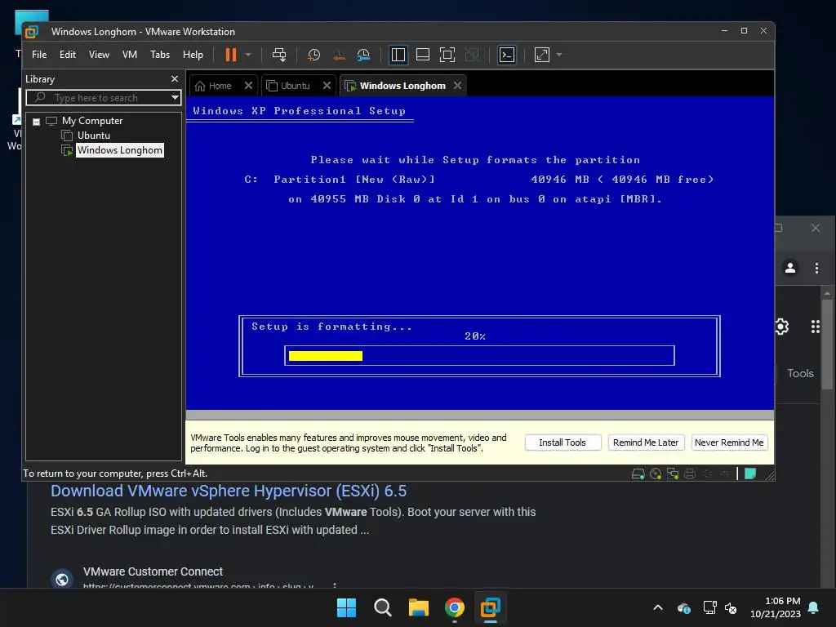Open the power options dropdown arrow beside the pause button

tap(248, 55)
